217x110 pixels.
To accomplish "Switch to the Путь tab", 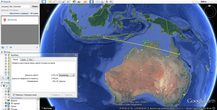I will pyautogui.click(x=24, y=60).
